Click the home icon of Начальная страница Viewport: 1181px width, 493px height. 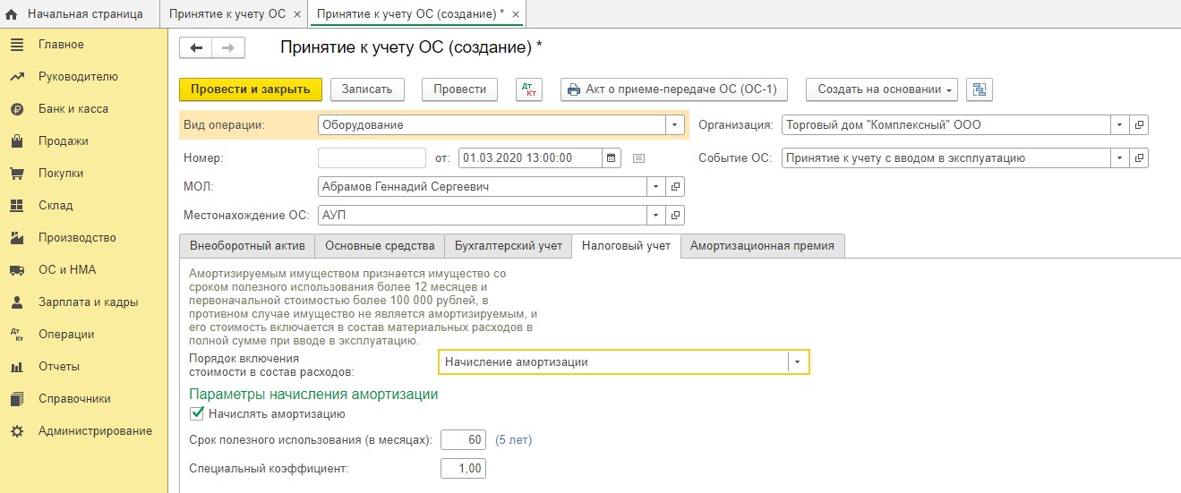pos(13,14)
